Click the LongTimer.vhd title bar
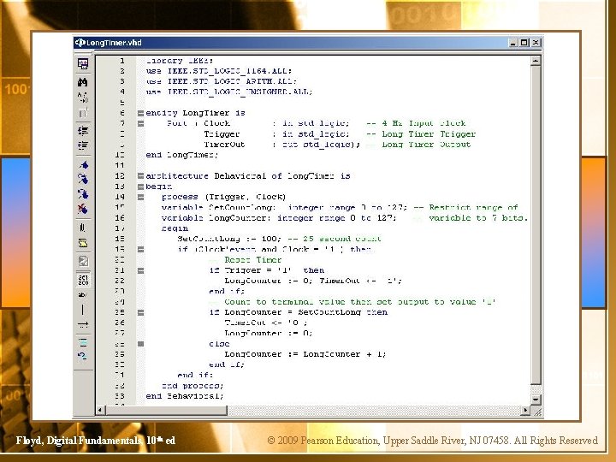This screenshot has width=616, height=462. point(291,43)
